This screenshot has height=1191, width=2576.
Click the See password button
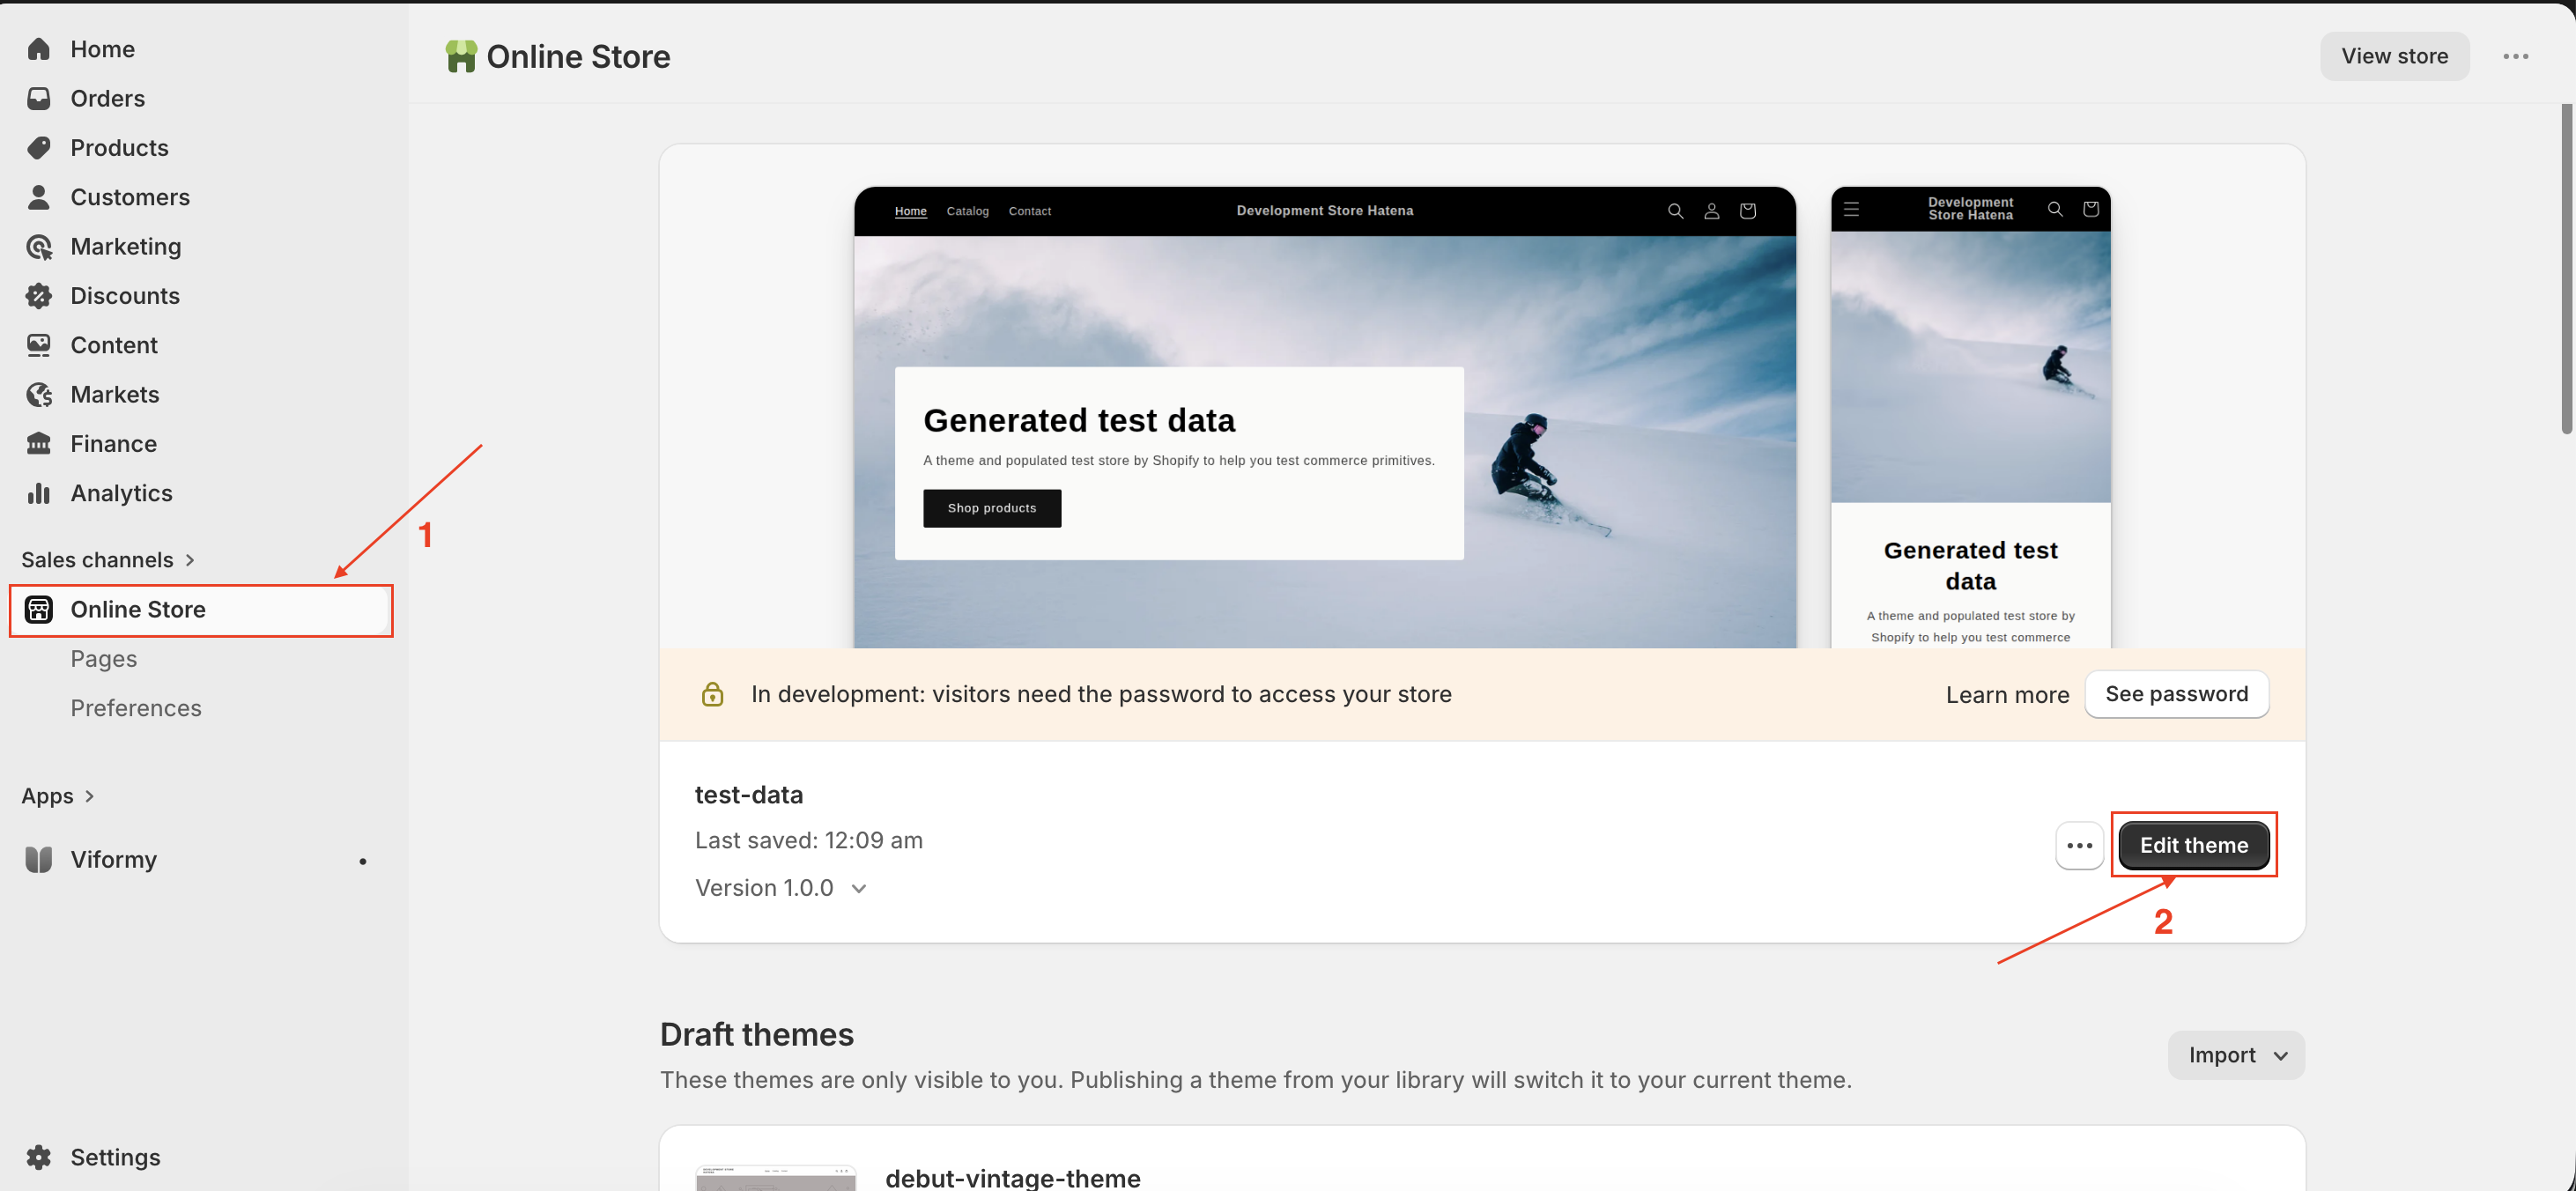[x=2177, y=694]
